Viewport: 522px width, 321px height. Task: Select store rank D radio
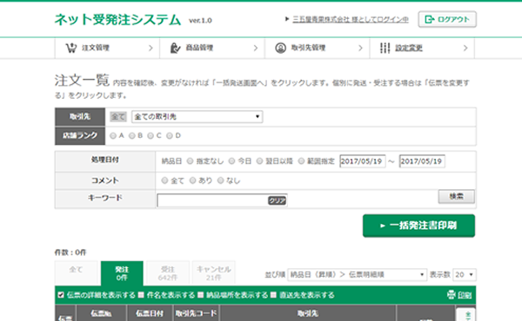click(170, 135)
